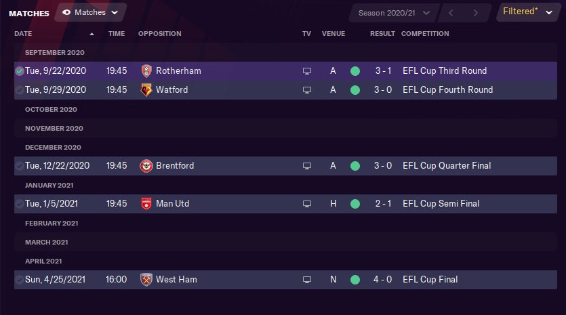Viewport: 566px width, 315px height.
Task: Click the TV icon in Rotherham row
Action: (x=307, y=71)
